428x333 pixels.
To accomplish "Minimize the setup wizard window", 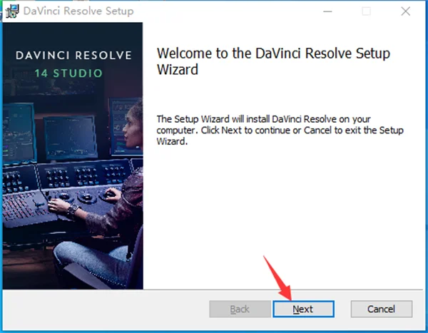I will (x=327, y=11).
